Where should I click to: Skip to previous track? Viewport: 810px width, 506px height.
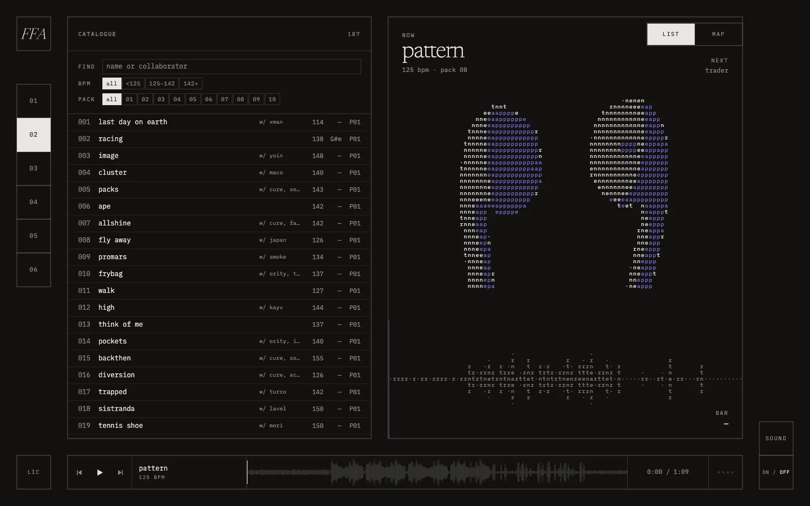click(79, 472)
